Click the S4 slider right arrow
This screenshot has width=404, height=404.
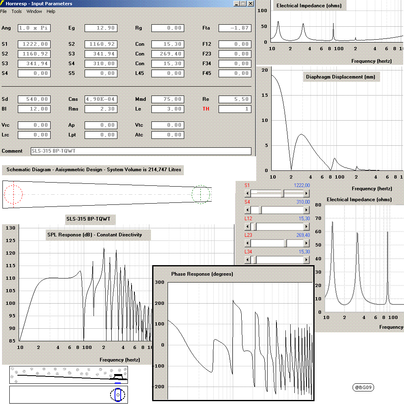coord(306,210)
